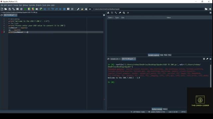Change to parent directory up arrow
Image resolution: width=213 pixels, height=119 pixels.
[210, 9]
